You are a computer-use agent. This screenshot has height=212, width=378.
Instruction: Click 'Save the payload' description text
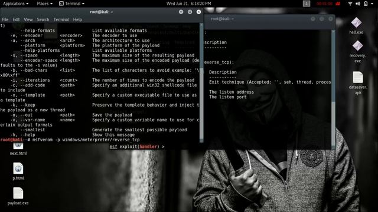coord(112,115)
